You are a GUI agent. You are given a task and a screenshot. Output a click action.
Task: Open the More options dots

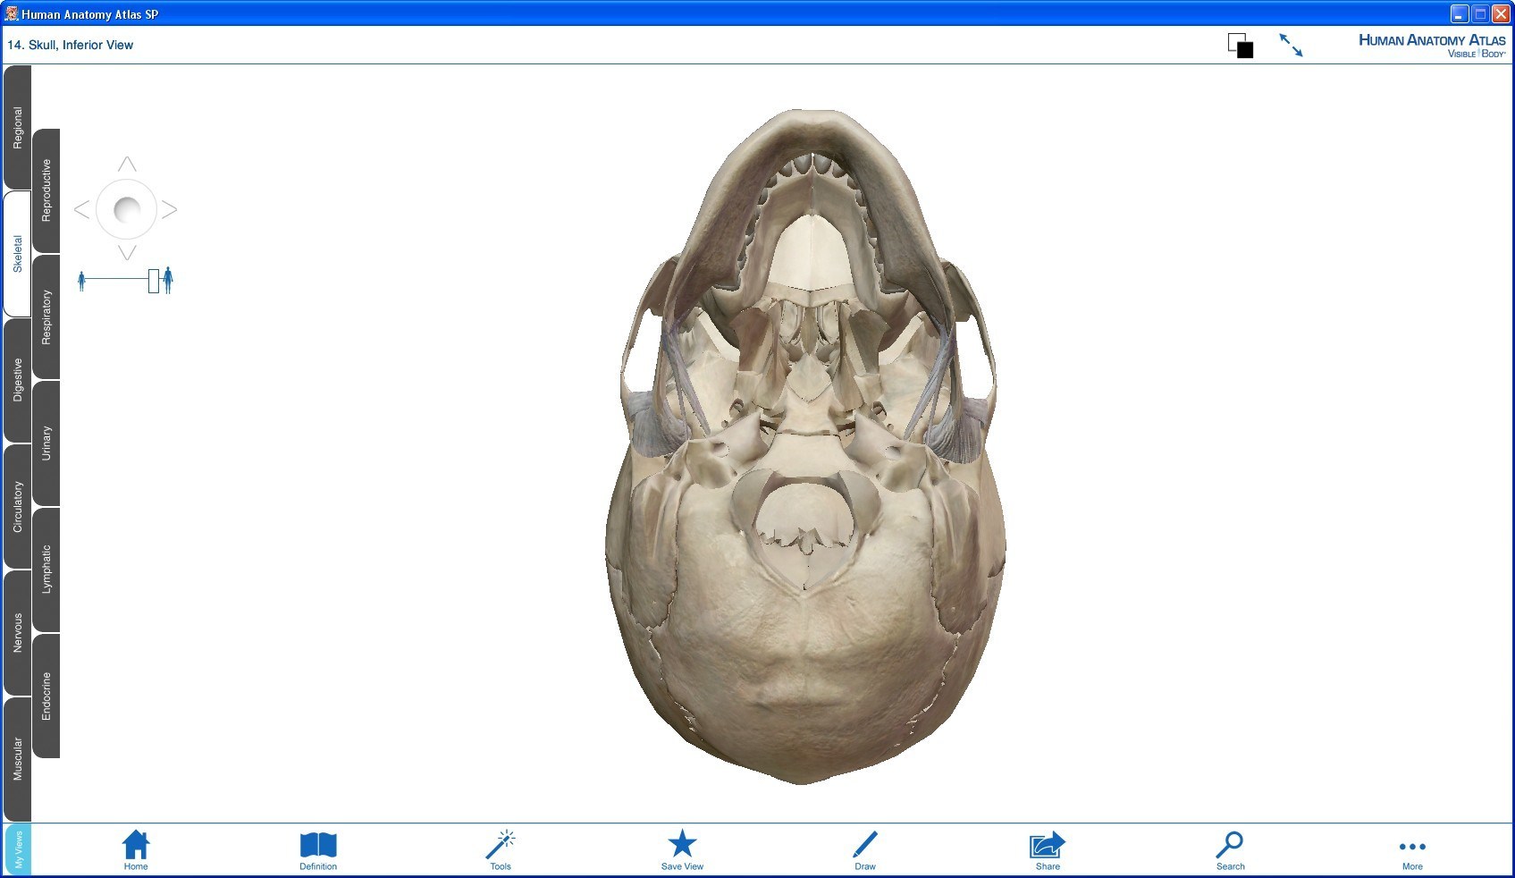coord(1412,852)
